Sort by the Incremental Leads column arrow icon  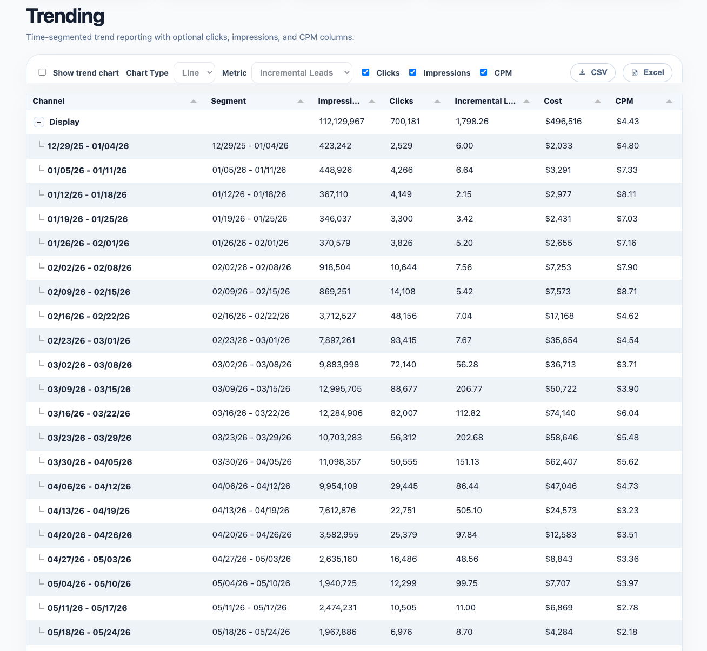tap(526, 101)
